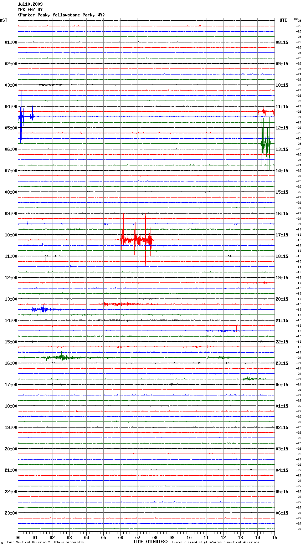The height and width of the screenshot is (547, 303).
Task: Click the '06:00' MST time label
Action: pos(11,149)
